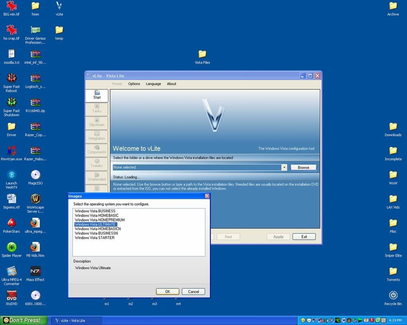Open the About menu
The image size is (407, 325).
pos(172,84)
